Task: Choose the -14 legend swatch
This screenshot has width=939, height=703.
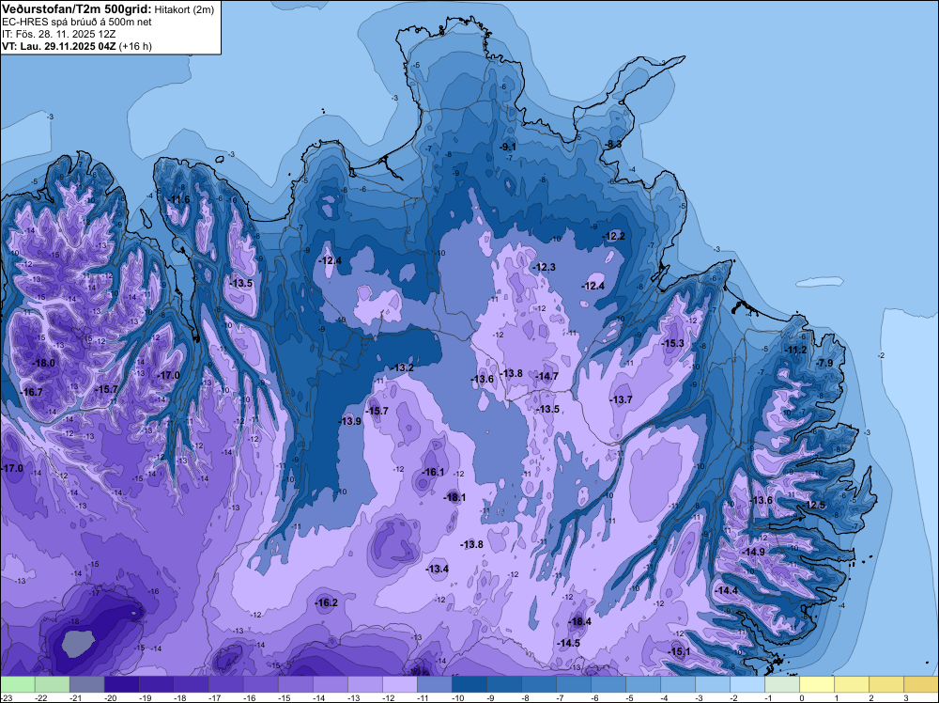Action: point(330,684)
